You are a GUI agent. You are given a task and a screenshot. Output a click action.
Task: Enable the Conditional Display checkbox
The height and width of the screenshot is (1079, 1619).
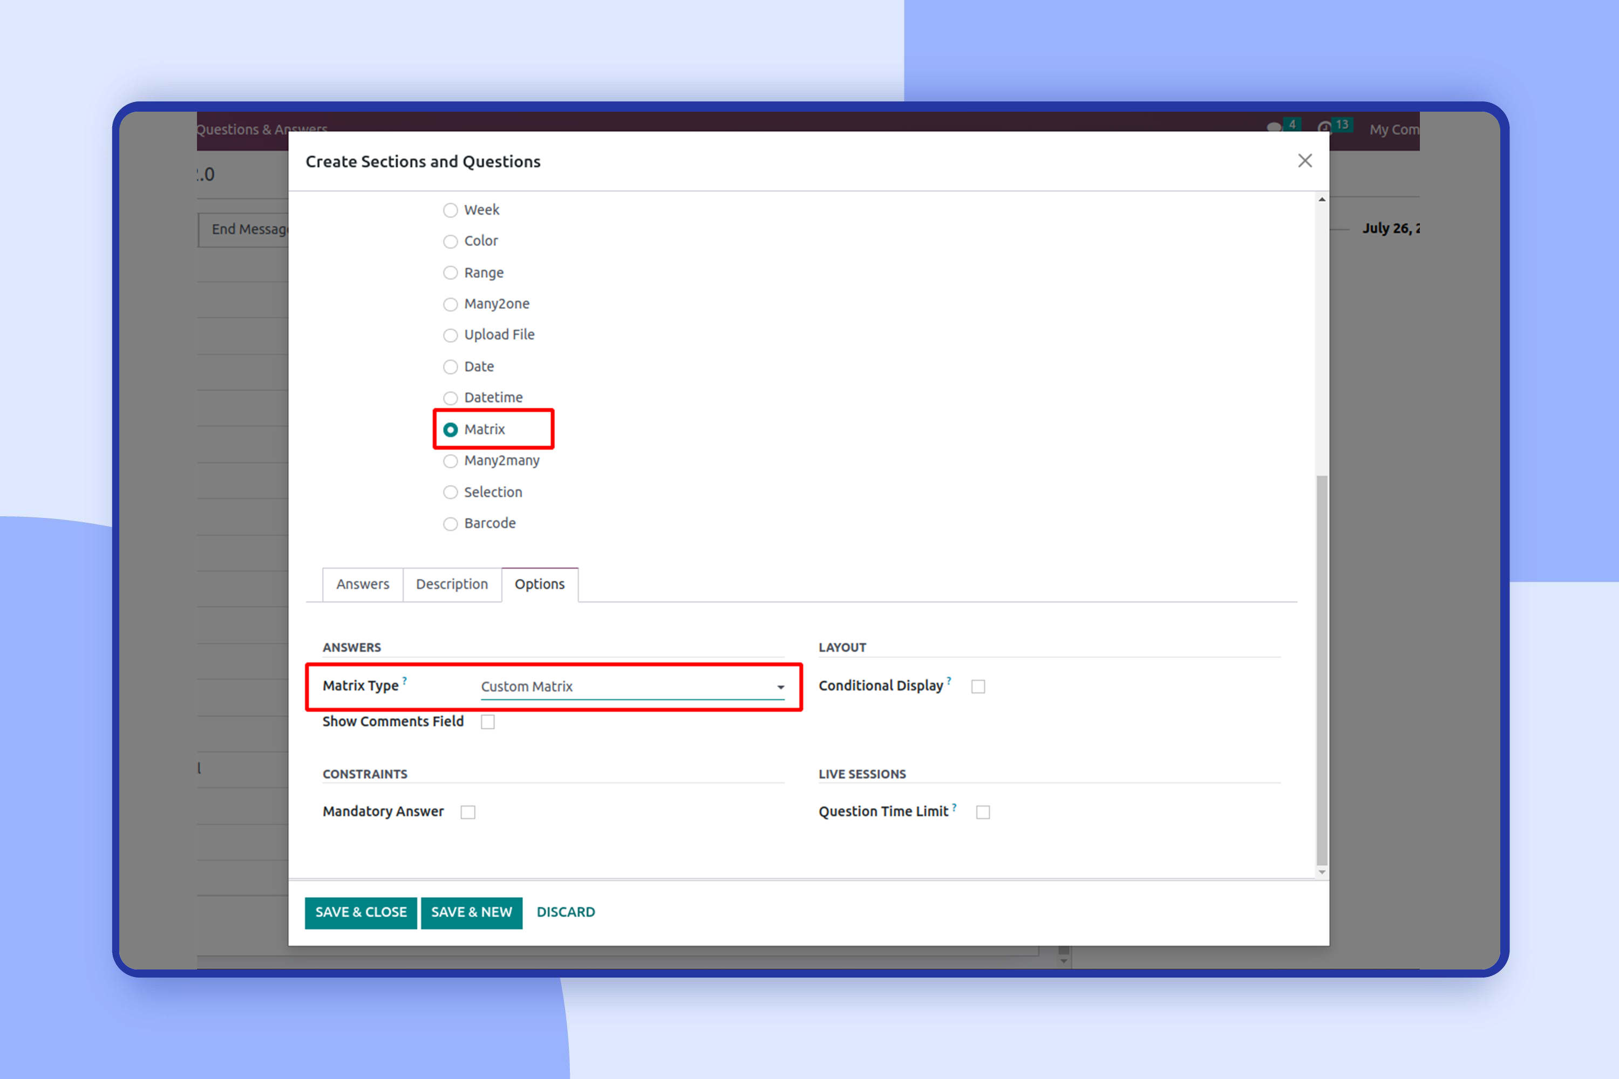coord(978,686)
